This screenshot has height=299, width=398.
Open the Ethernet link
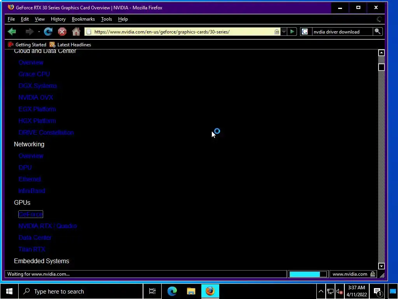point(30,179)
